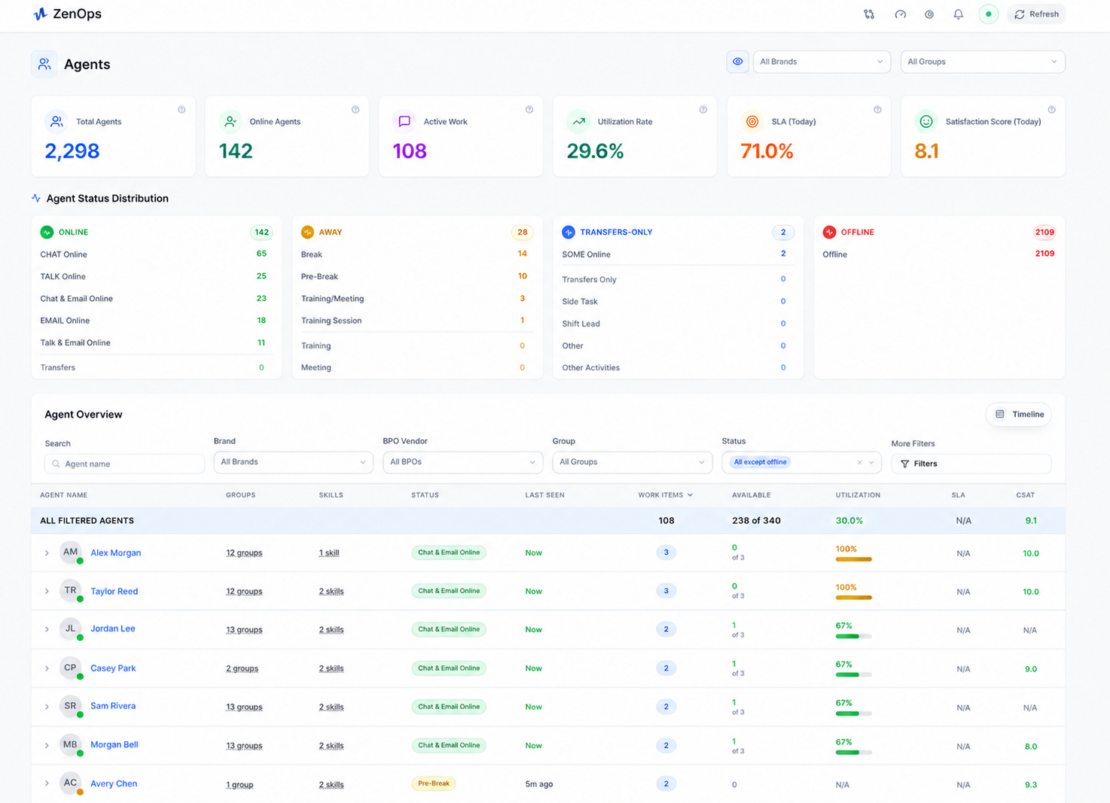This screenshot has height=803, width=1110.
Task: Click the UTILIZATION column header
Action: [858, 495]
